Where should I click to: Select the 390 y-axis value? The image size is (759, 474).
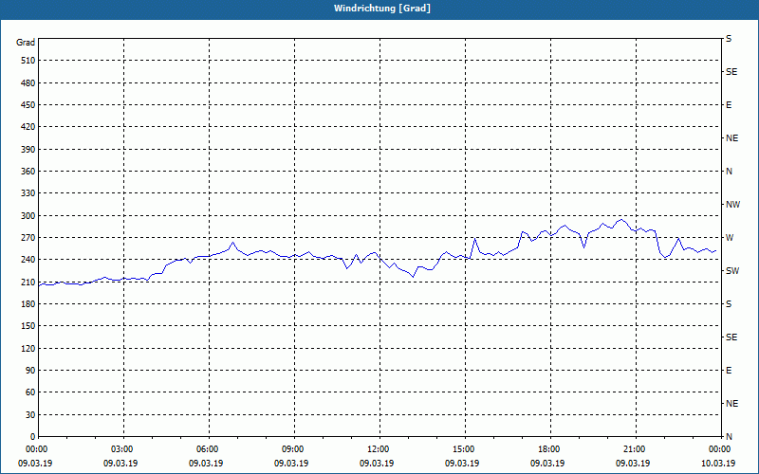pyautogui.click(x=28, y=150)
